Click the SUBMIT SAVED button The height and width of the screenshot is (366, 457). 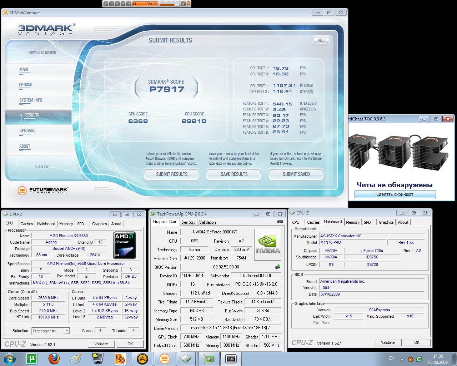click(296, 174)
